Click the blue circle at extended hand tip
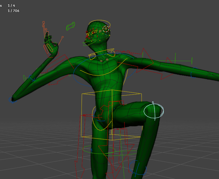This screenshot has width=219, height=179. pyautogui.click(x=13, y=100)
